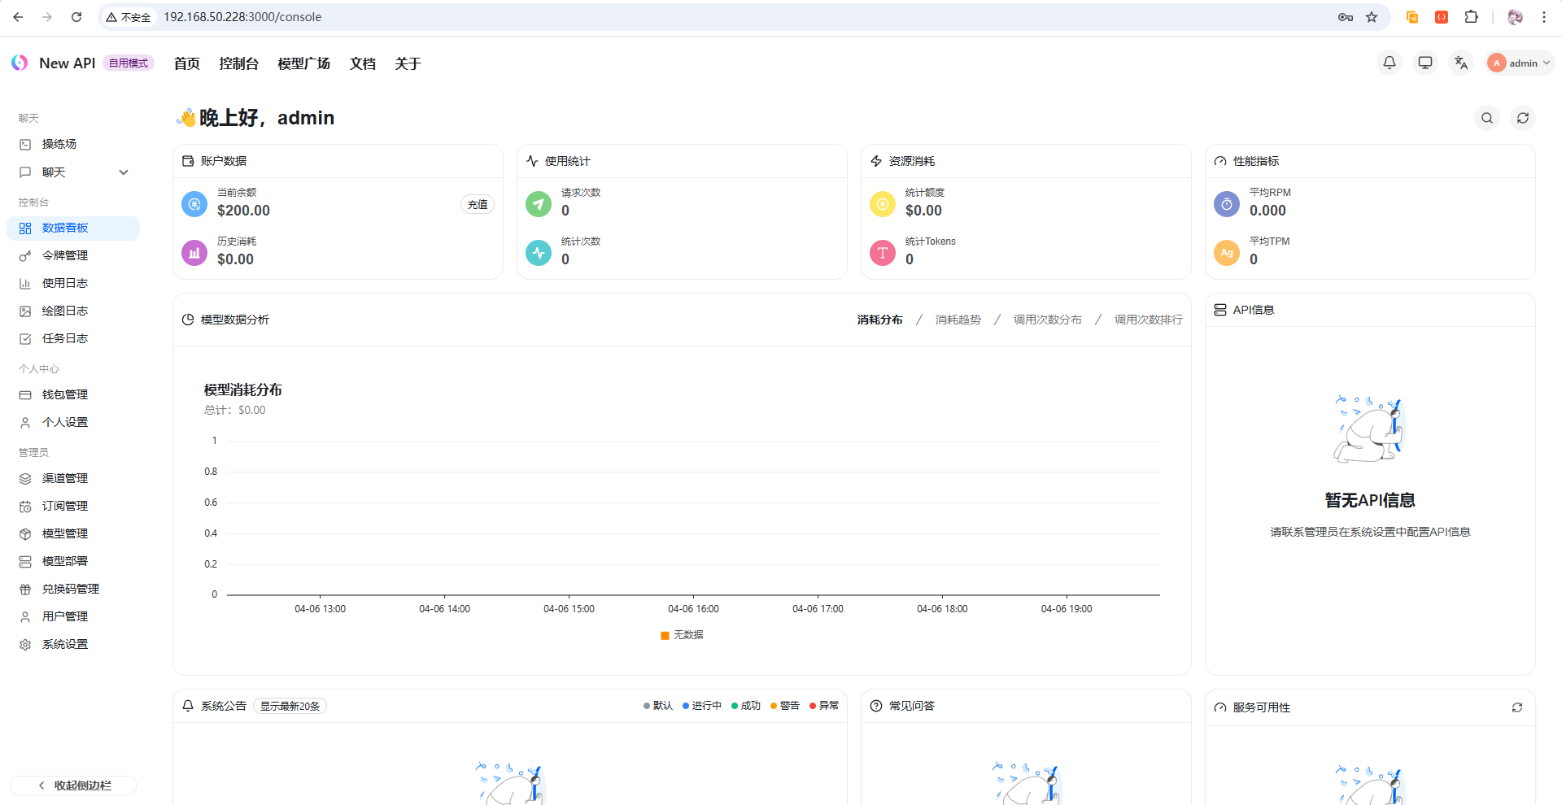
Task: Collapse sidebar via 收起侧边栏
Action: (73, 785)
